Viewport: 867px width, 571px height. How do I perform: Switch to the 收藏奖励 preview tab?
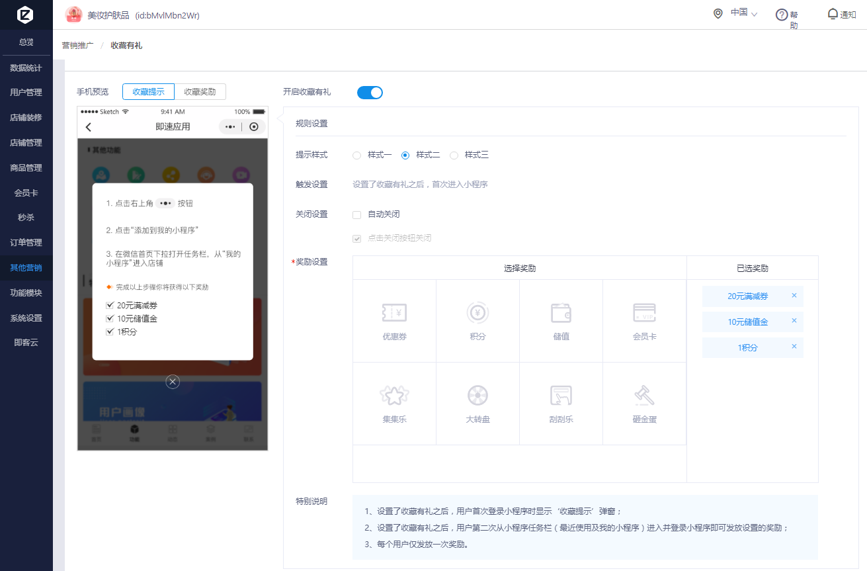click(200, 92)
